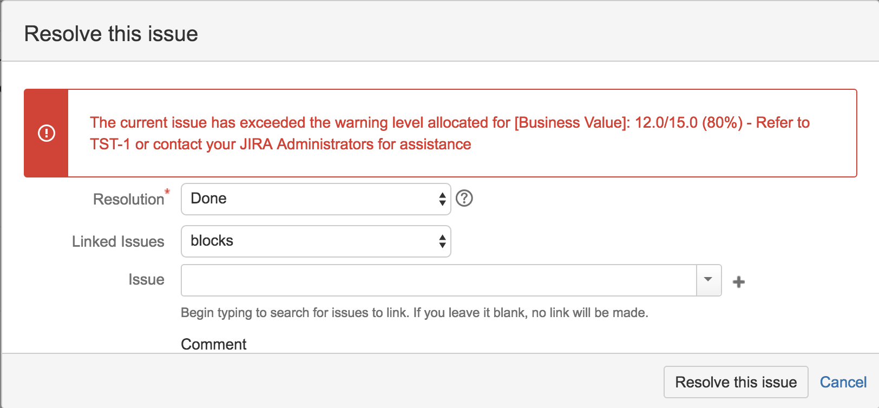The height and width of the screenshot is (408, 879).
Task: Expand the Linked Issues dropdown showing blocks
Action: click(309, 241)
